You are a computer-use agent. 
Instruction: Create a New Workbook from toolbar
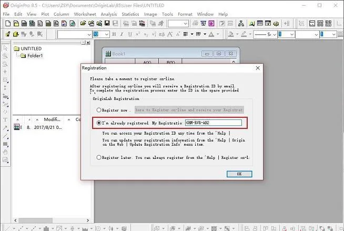coord(24,24)
